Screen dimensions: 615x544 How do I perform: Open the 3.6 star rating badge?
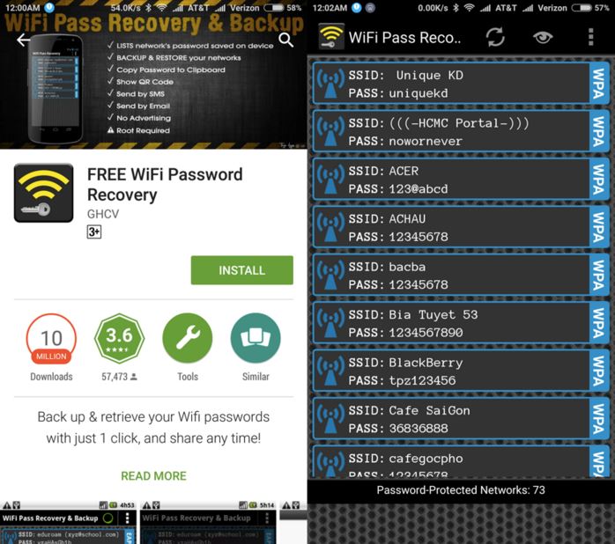click(x=119, y=338)
